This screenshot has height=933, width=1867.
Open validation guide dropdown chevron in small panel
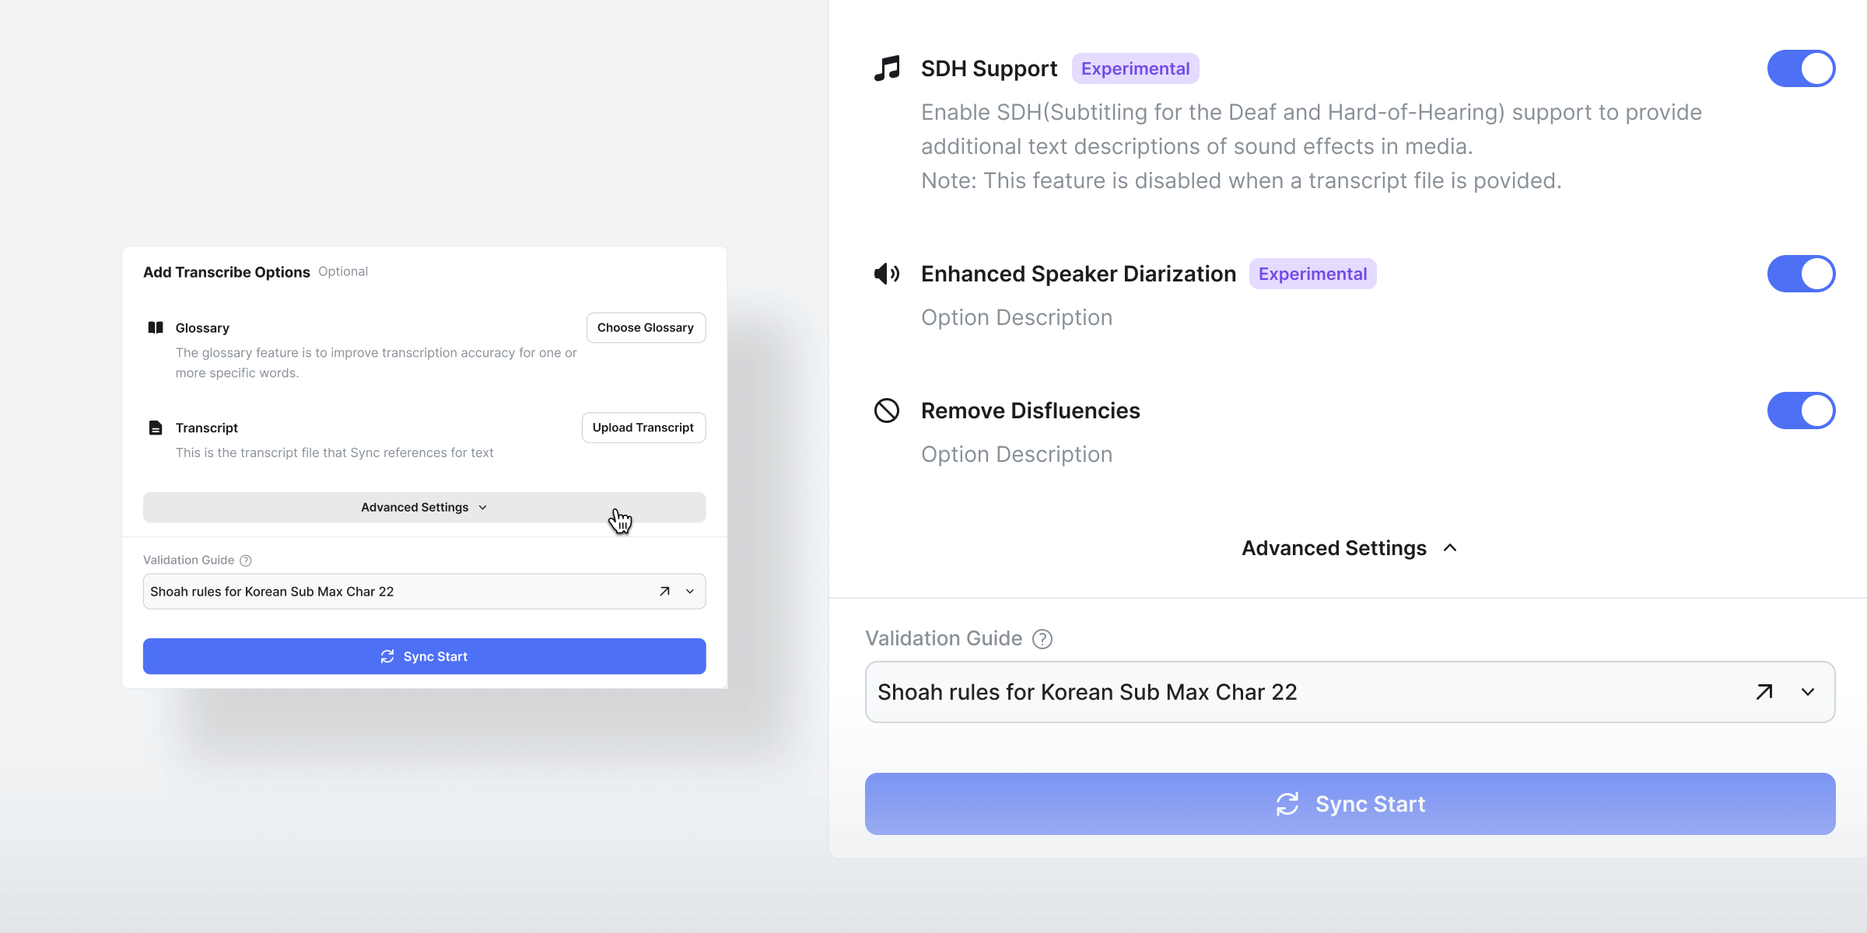(x=690, y=592)
